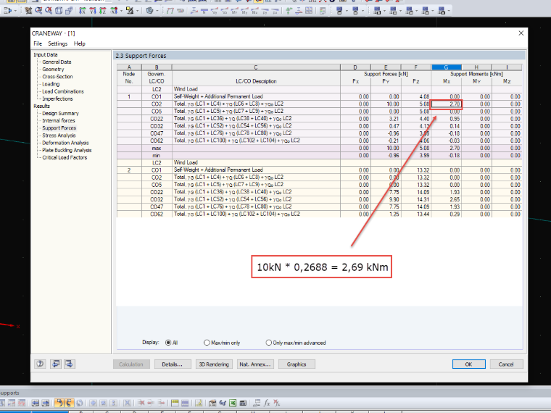This screenshot has width=551, height=413.
Task: Open the dropdown arrow of the fifth blue square icon
Action: pos(417,11)
